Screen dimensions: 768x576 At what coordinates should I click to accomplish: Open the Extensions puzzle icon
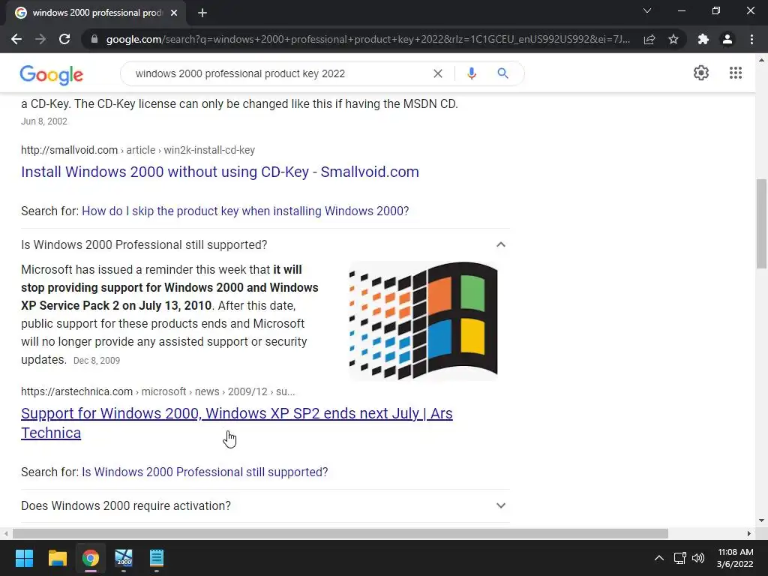click(703, 39)
